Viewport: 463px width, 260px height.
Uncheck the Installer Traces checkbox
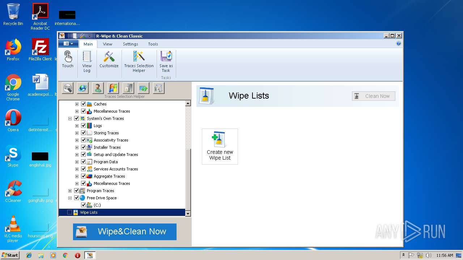[84, 147]
